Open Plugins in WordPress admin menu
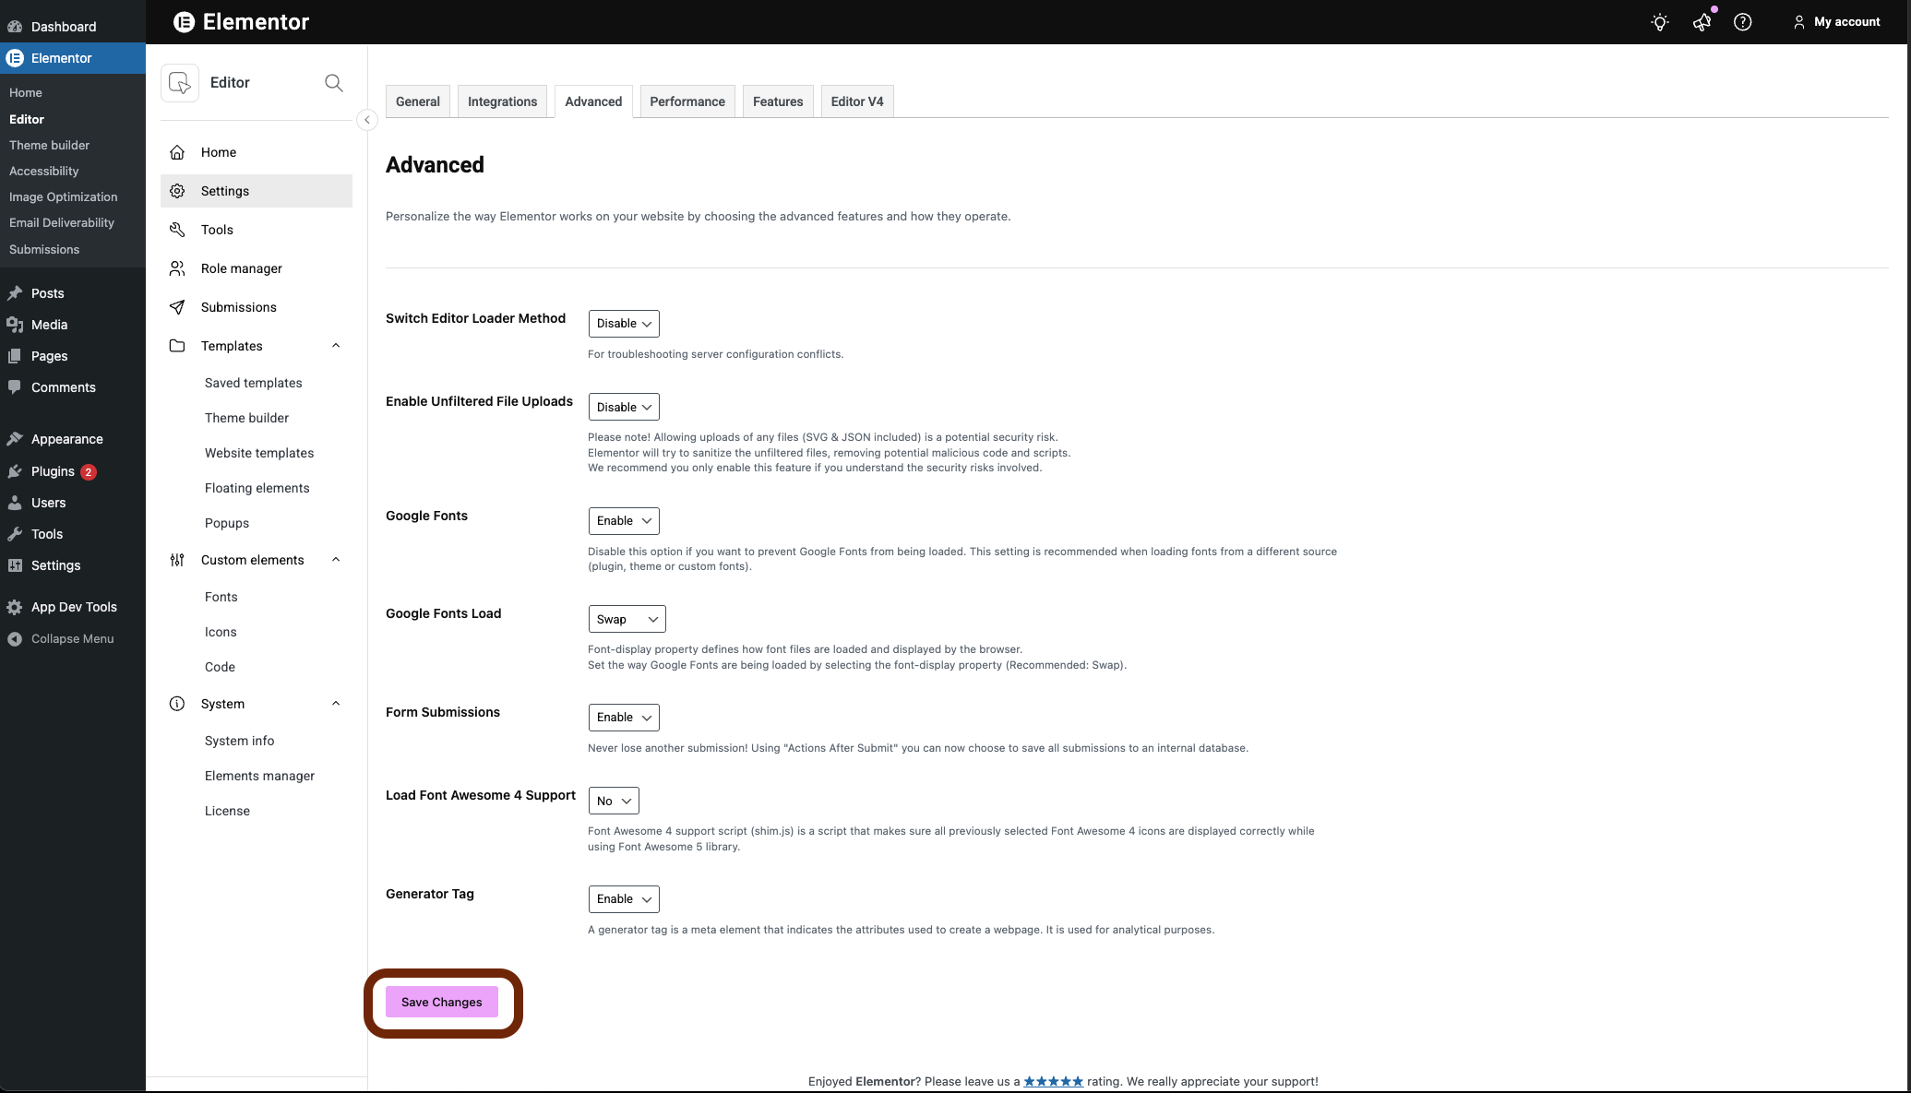Screen dimensions: 1911x1093 [x=53, y=471]
